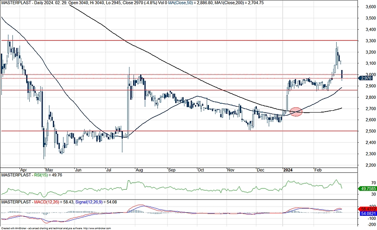
Task: Click the Jun month label on time axis
Action: coord(78,170)
